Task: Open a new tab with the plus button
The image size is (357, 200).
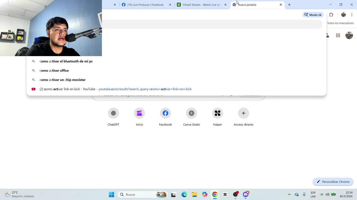Action: coord(289,5)
